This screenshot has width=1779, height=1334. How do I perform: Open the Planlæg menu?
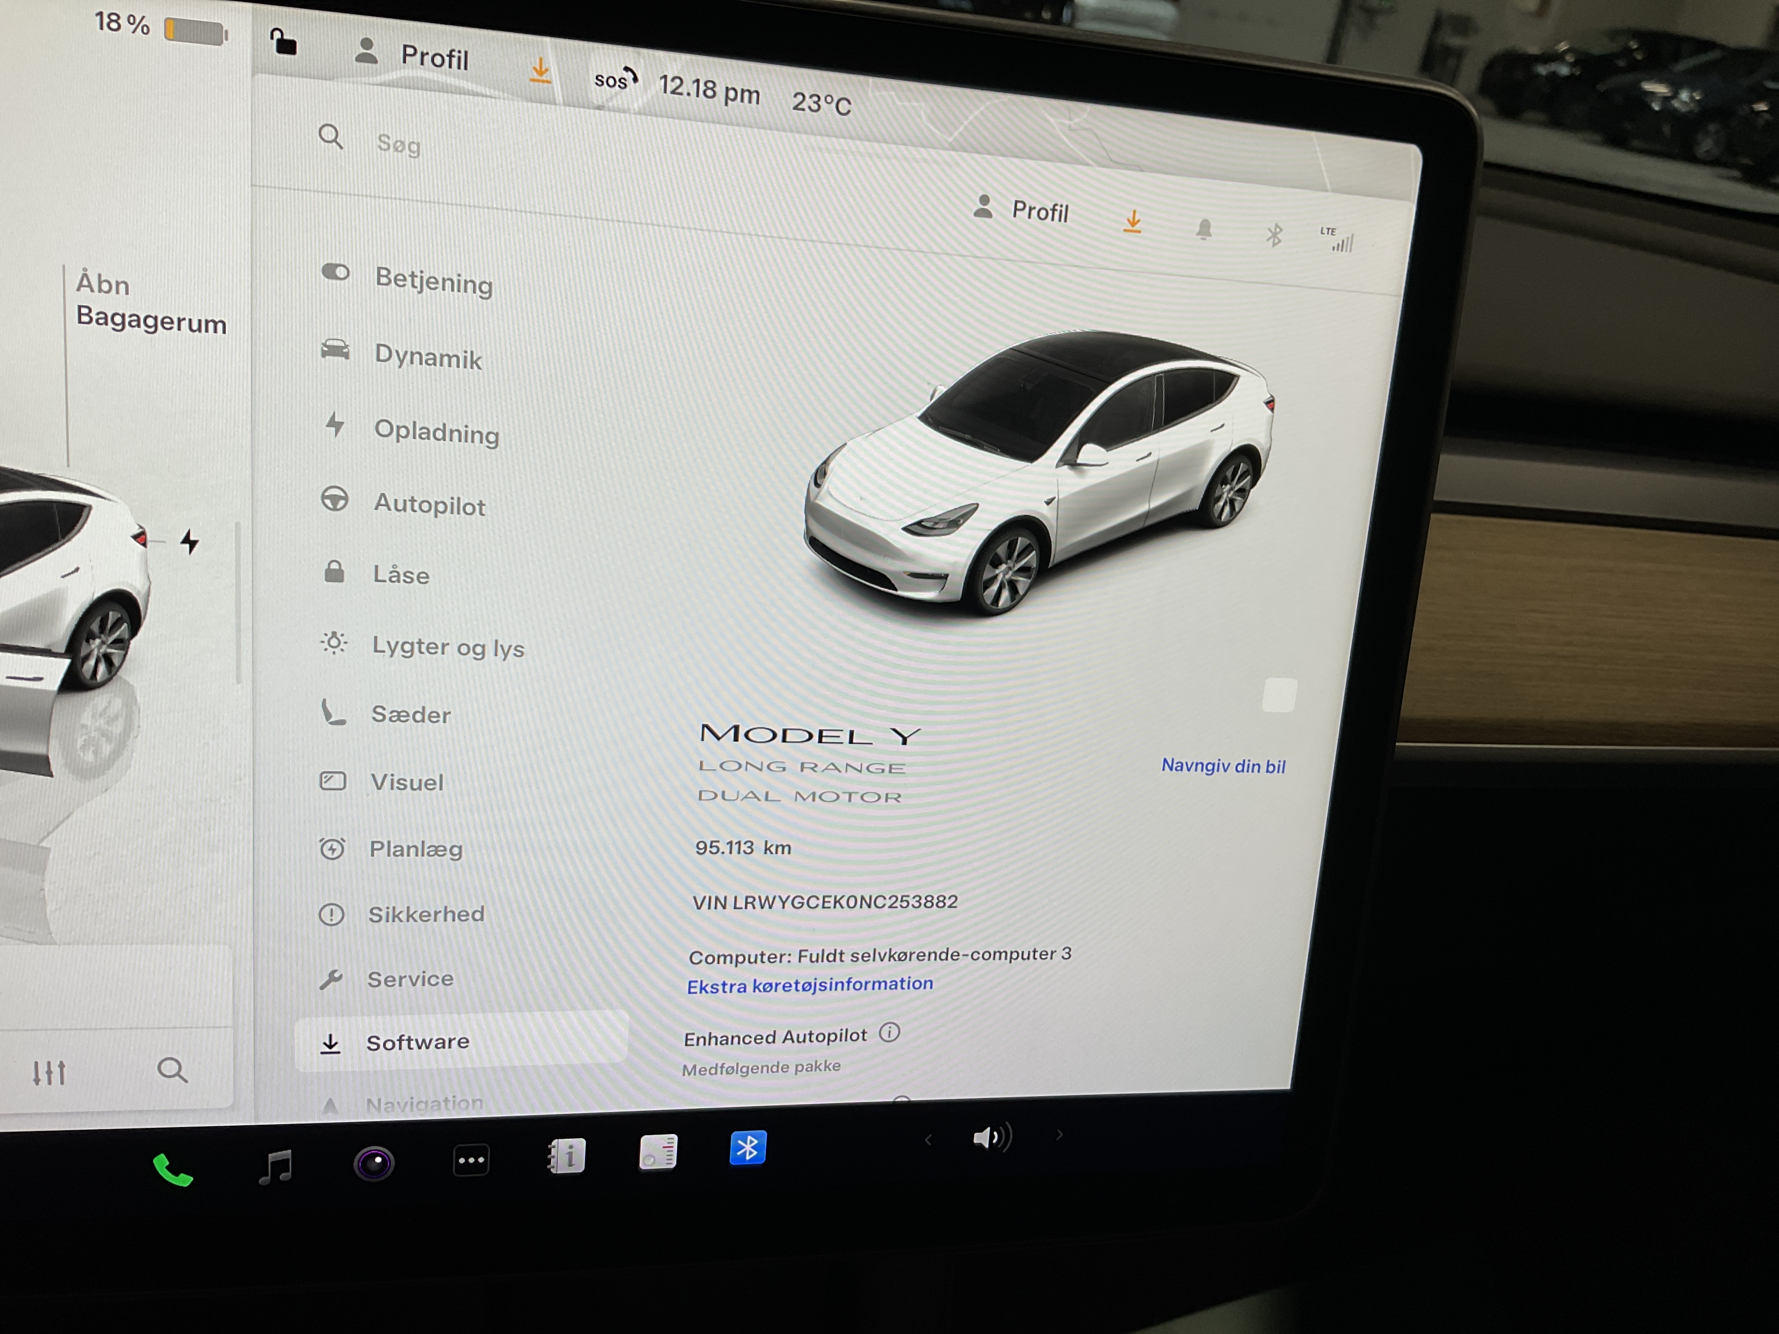391,849
